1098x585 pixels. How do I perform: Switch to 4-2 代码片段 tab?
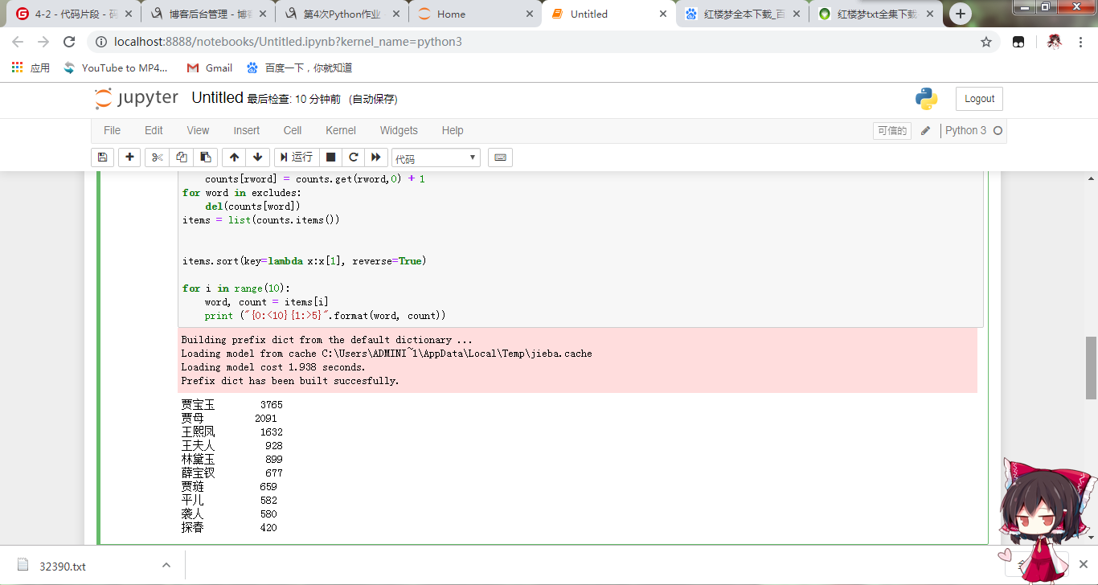click(x=73, y=14)
